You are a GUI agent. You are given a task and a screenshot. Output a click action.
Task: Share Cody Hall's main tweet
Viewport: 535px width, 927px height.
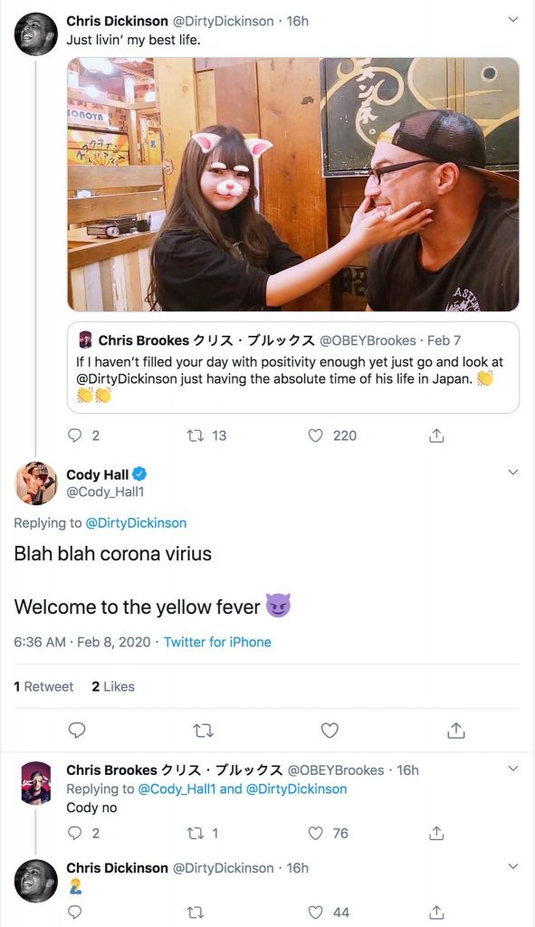455,731
